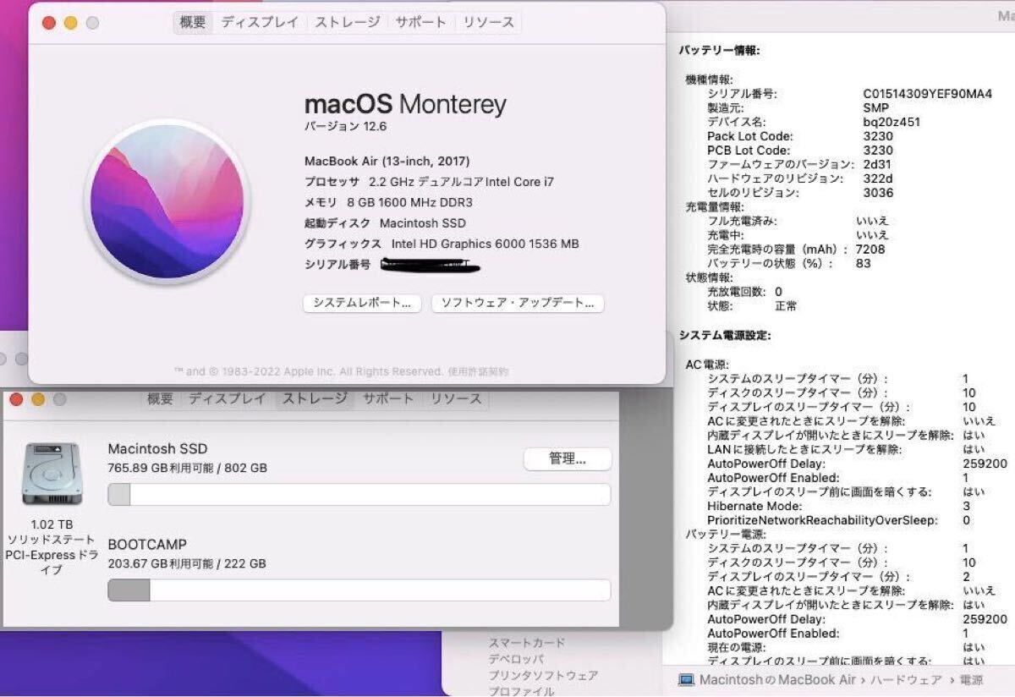Click "MacBook Air (13-inch, 2017)" model text
The width and height of the screenshot is (1015, 697).
(387, 161)
